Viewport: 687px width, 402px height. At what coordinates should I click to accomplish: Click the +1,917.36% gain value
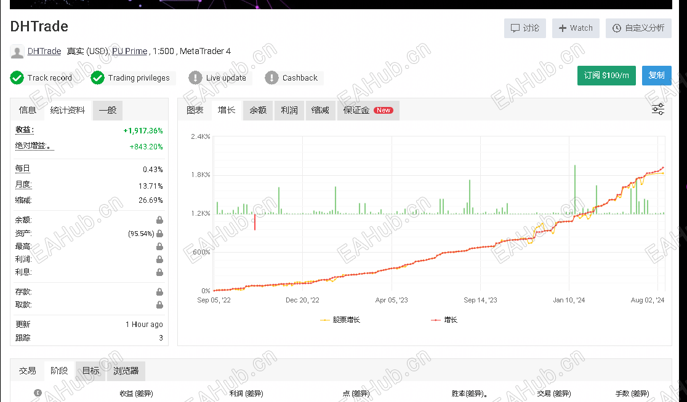(143, 131)
